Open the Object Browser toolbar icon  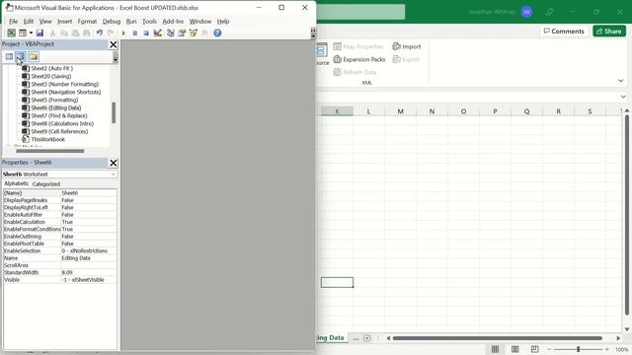[x=194, y=33]
